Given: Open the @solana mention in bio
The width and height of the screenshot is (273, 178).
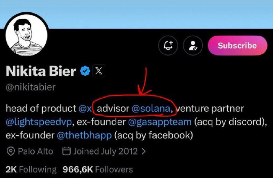Looking at the screenshot, I should [150, 109].
